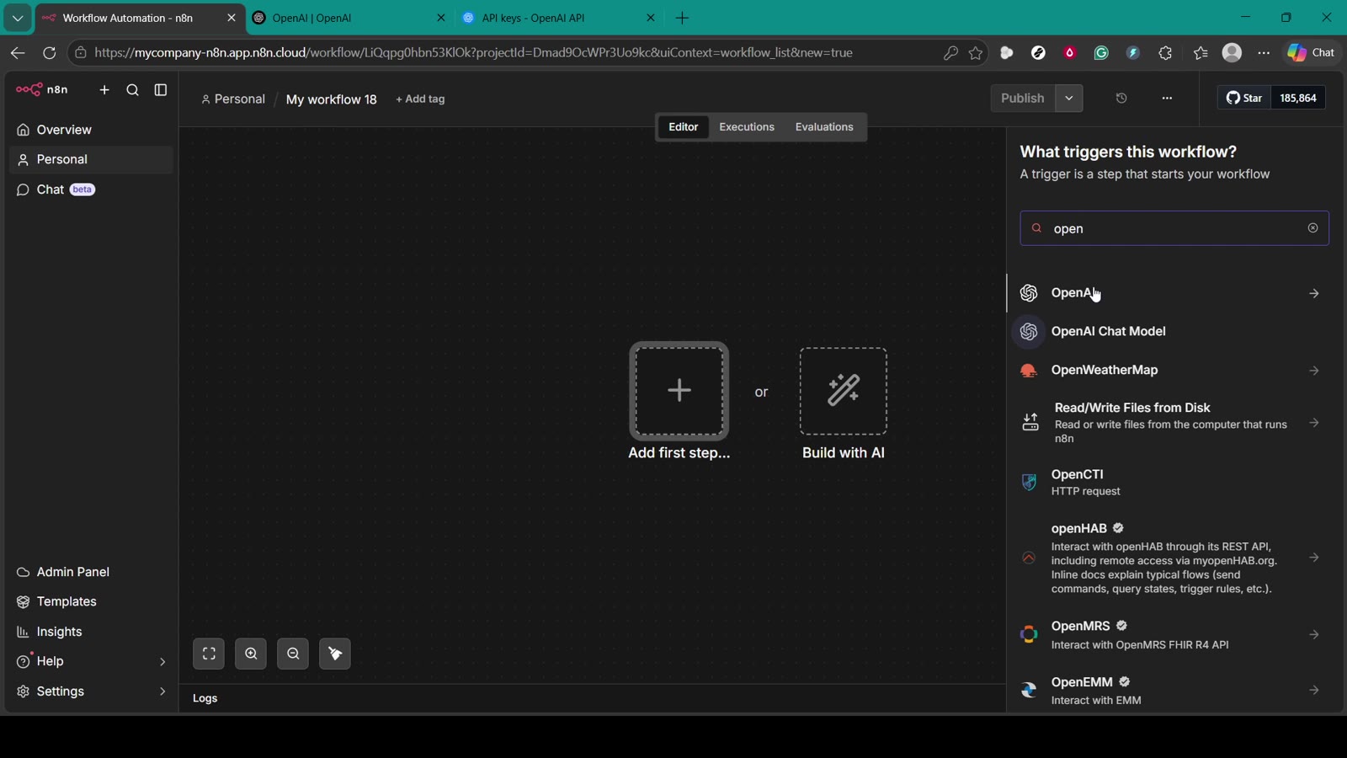
Task: Open Copilot Chat in browser
Action: tap(1312, 53)
